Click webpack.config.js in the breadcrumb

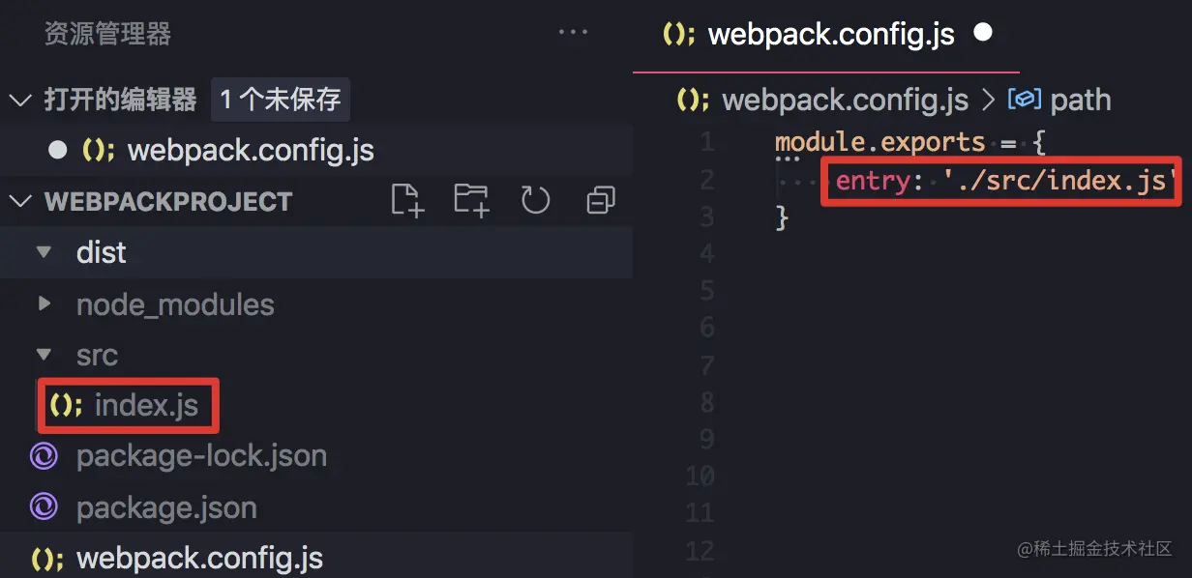pos(844,100)
